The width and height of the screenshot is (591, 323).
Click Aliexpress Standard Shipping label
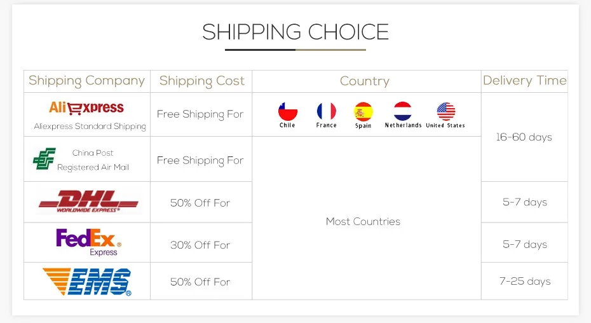tap(90, 127)
